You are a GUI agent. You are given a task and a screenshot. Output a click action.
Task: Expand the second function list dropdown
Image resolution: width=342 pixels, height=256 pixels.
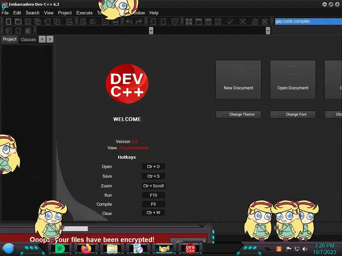click(x=268, y=31)
